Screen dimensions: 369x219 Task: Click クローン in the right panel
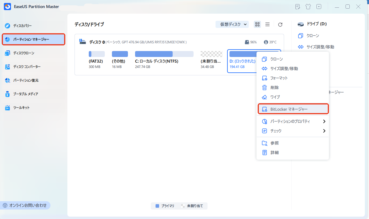tap(308, 36)
